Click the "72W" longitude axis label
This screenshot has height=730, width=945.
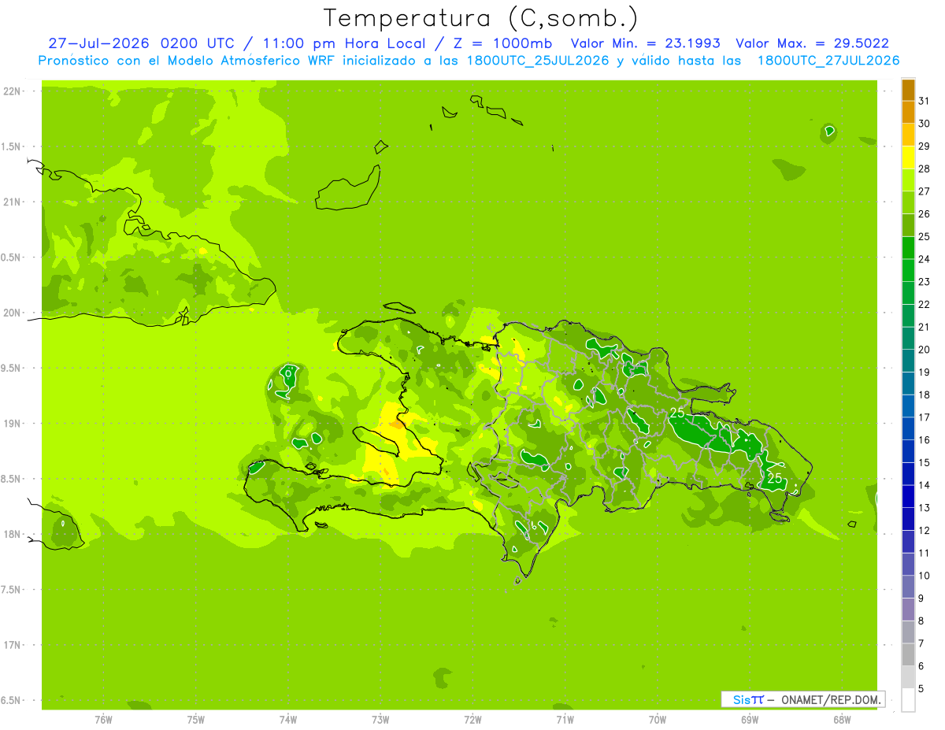[472, 719]
